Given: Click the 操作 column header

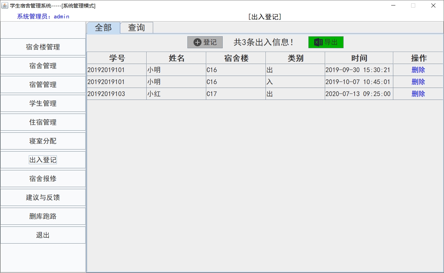Looking at the screenshot, I should pos(418,58).
